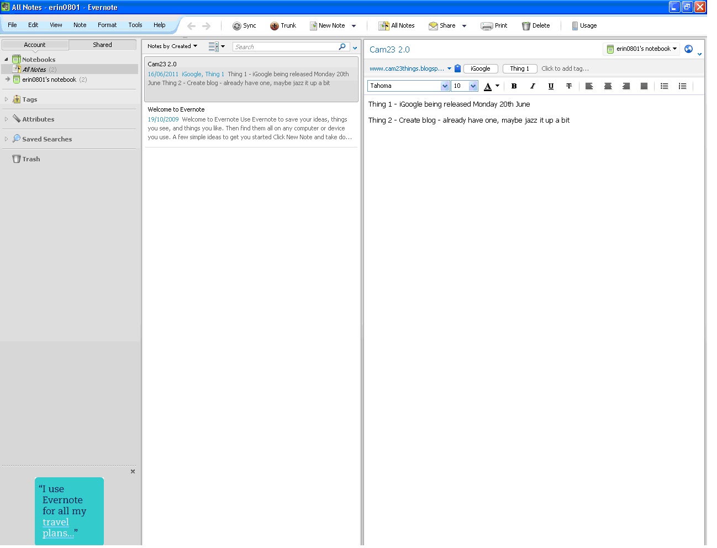Switch to the Shared tab

[102, 45]
